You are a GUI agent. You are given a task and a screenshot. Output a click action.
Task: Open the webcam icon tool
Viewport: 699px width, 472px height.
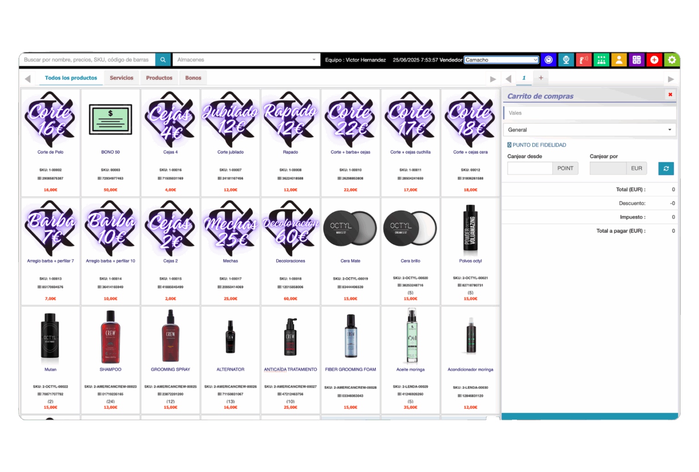pos(566,60)
